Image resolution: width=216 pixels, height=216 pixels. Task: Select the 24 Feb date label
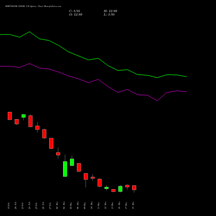[x=29, y=206]
